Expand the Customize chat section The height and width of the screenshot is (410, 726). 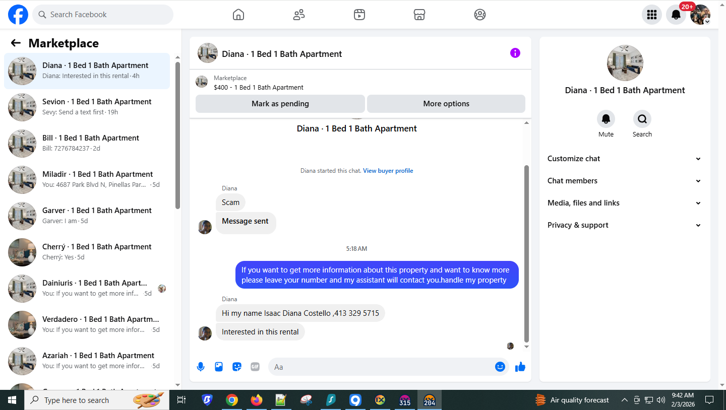pos(625,159)
